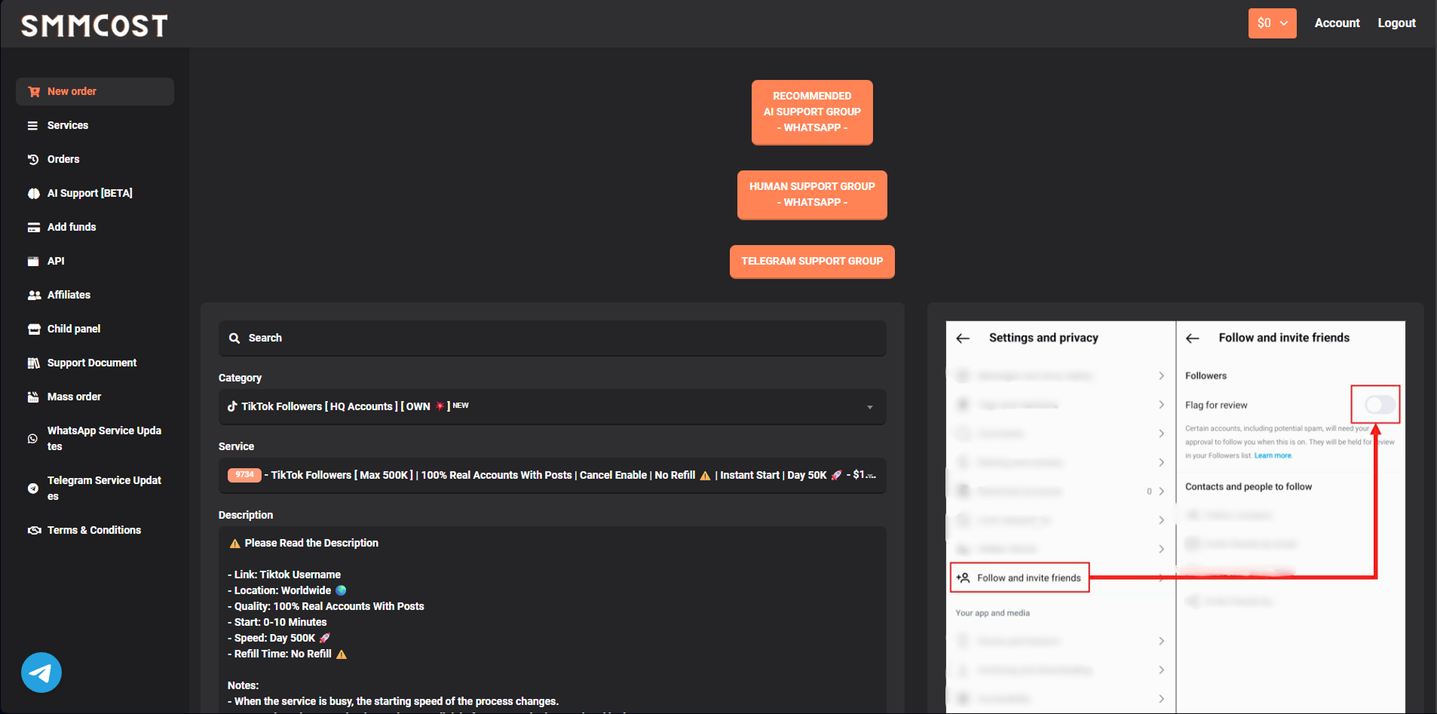
Task: Open the Affiliates page
Action: [95, 295]
